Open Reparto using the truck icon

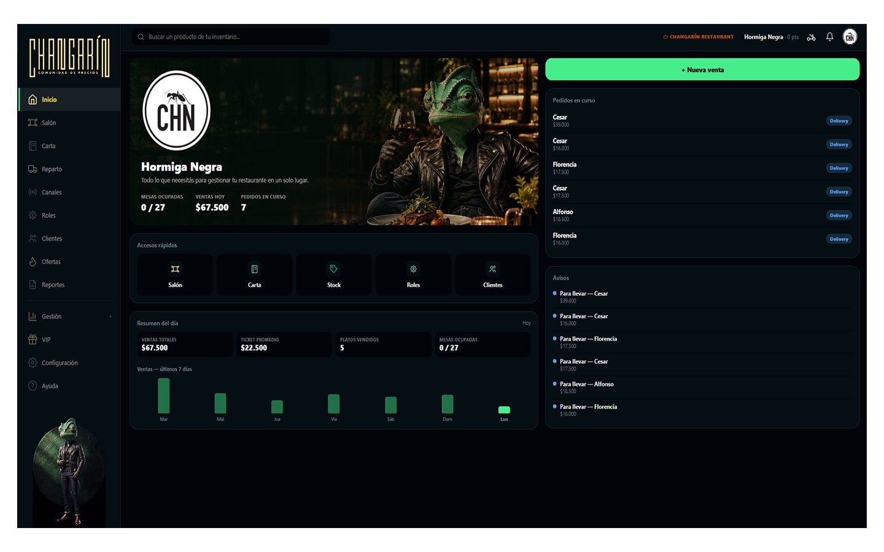33,169
